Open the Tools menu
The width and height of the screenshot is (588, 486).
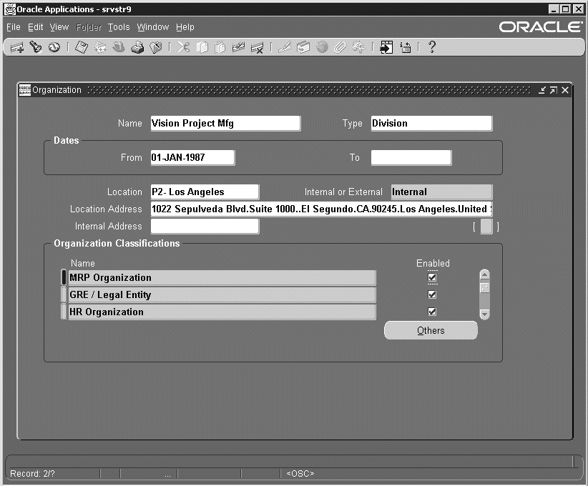(x=119, y=27)
